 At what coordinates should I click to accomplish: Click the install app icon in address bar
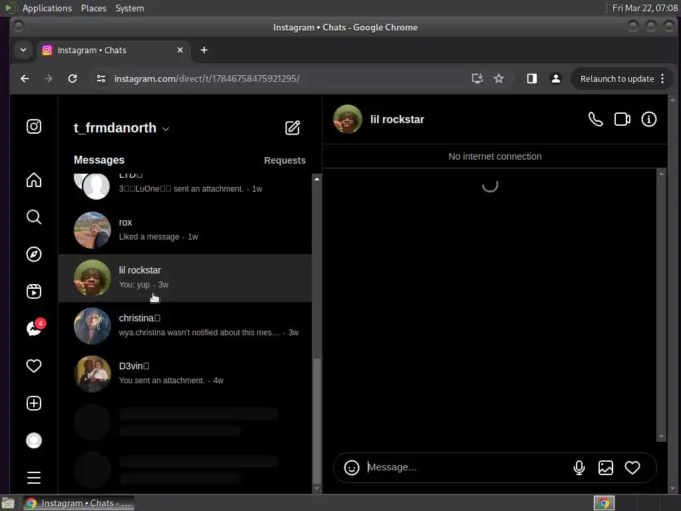pyautogui.click(x=477, y=79)
